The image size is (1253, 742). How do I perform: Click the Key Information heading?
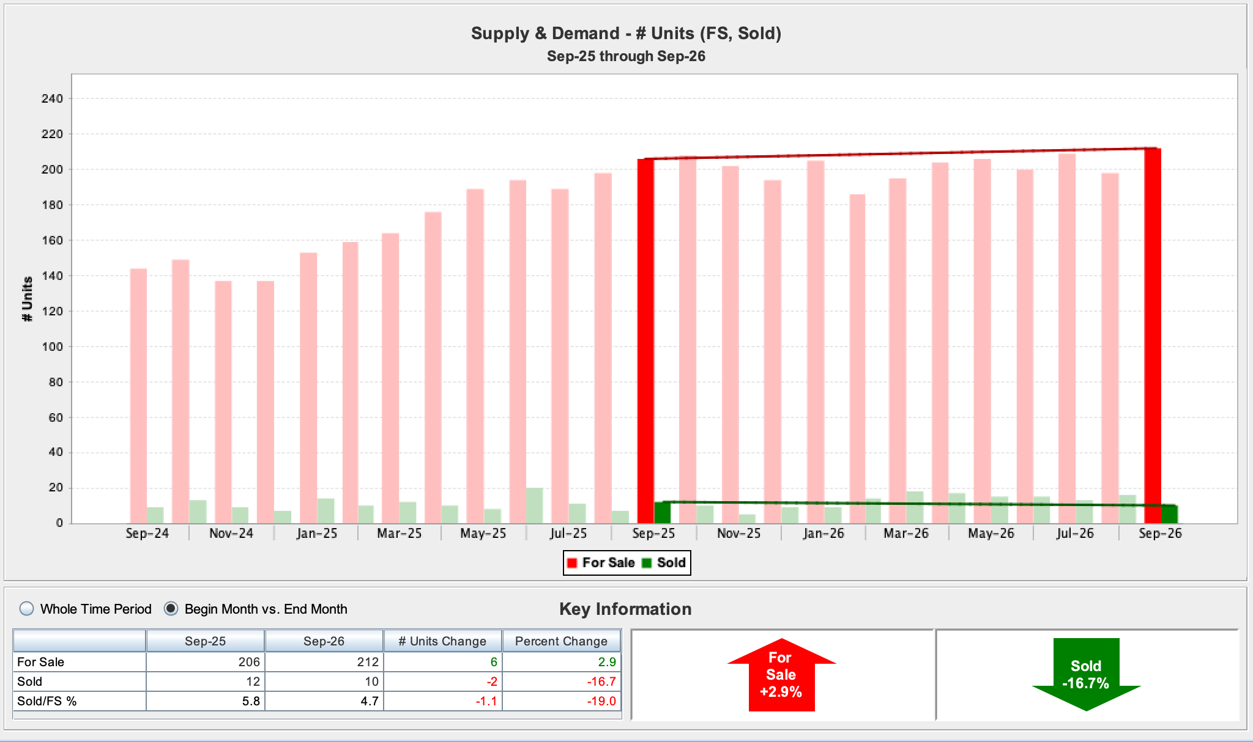coord(625,609)
